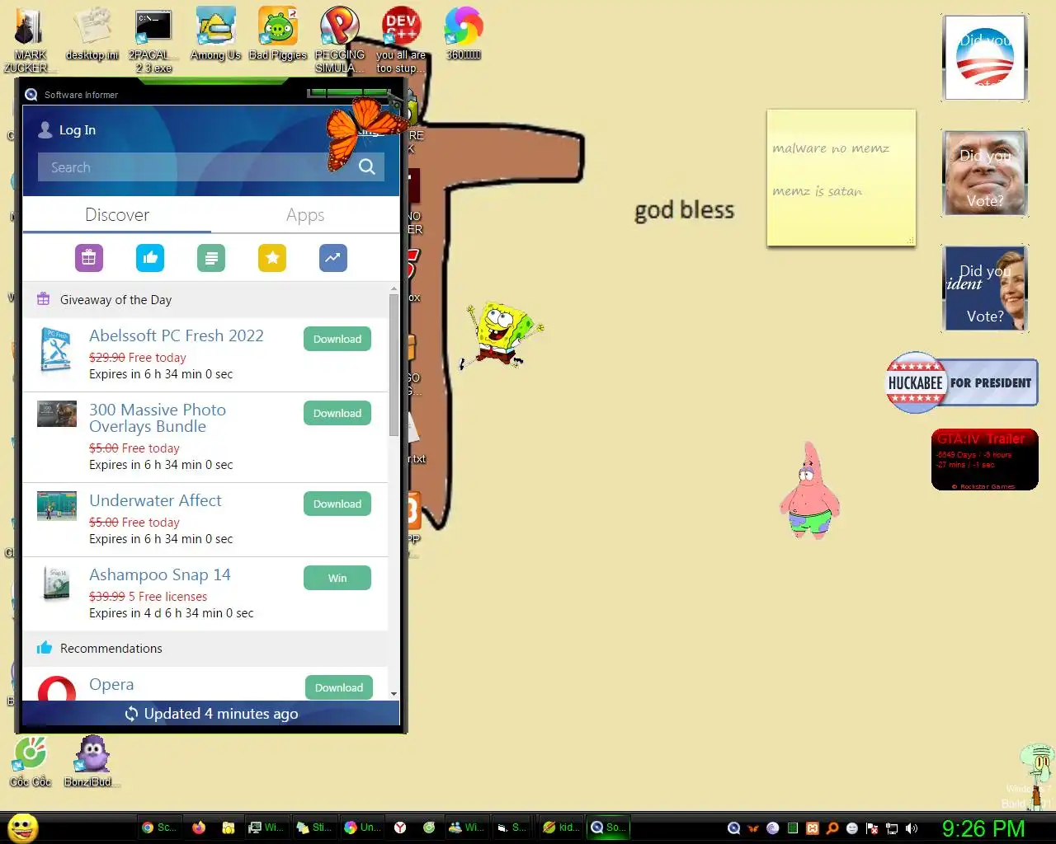Click the network tray icon
Screen dimensions: 1056x844
click(892, 828)
